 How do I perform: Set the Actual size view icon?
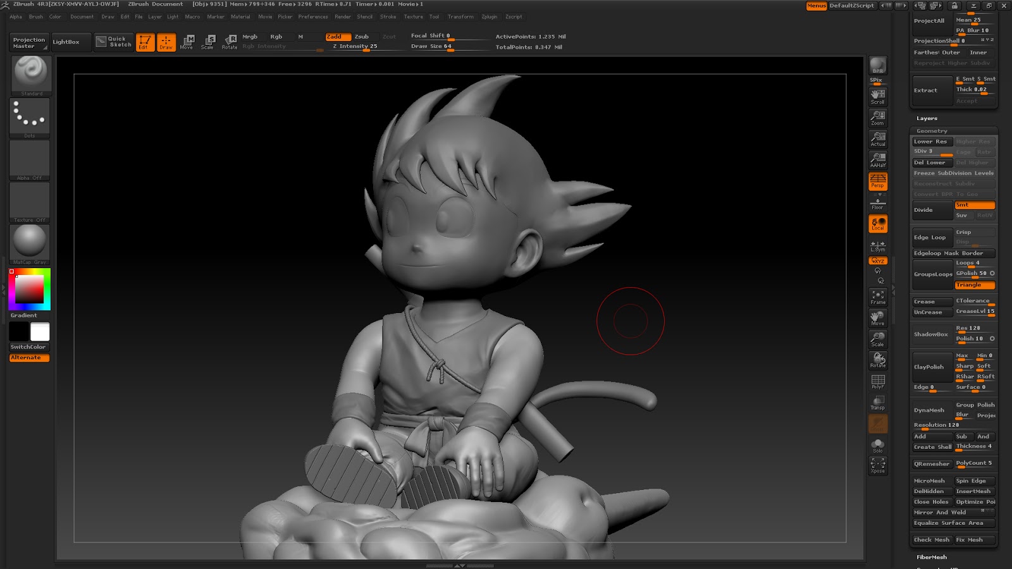(x=878, y=138)
